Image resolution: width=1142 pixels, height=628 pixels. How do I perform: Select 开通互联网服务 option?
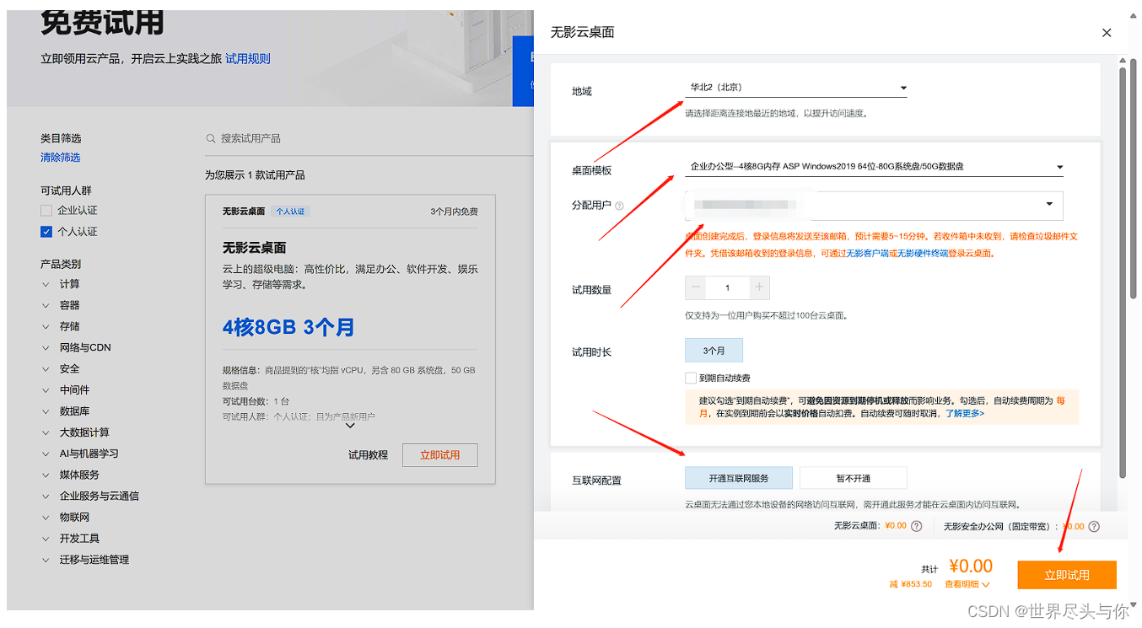coord(739,478)
